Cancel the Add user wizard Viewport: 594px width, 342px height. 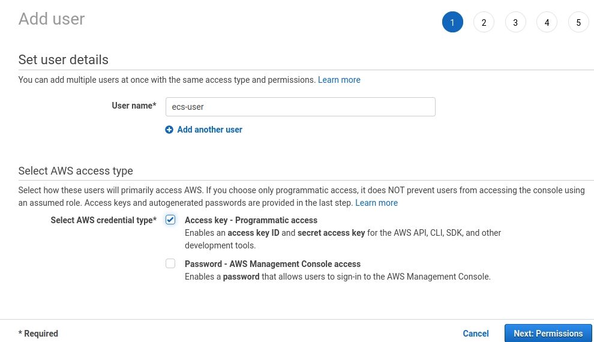click(476, 334)
